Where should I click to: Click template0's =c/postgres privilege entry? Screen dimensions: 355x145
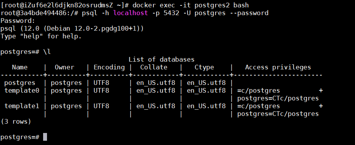pyautogui.click(x=259, y=91)
